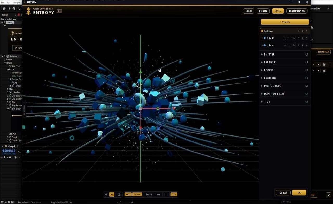Viewport: 333px width, 204px height.
Task: Click the Import from AE button
Action: (x=297, y=11)
